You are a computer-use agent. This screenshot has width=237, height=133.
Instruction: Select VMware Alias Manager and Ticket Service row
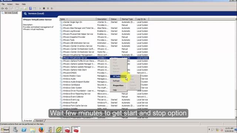coord(104,28)
